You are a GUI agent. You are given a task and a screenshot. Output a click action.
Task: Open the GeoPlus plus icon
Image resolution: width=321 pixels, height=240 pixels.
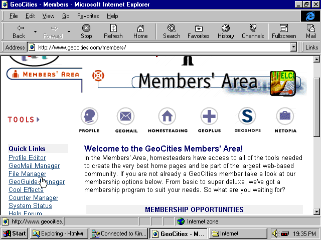[x=209, y=116]
